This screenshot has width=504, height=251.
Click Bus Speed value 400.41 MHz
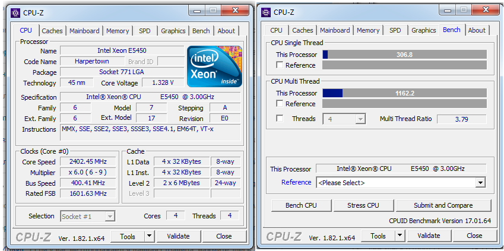[x=88, y=183]
